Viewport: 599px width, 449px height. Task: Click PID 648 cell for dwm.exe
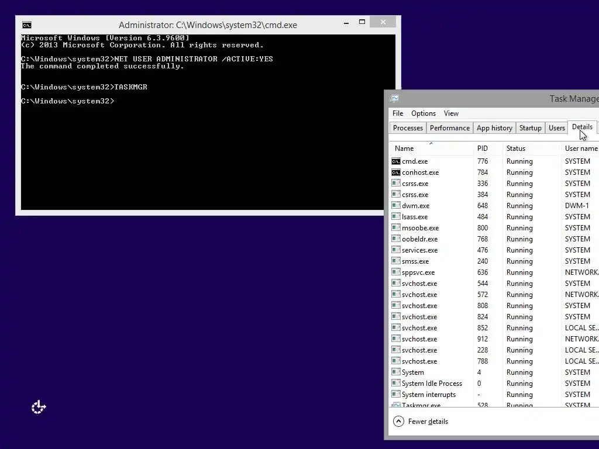(483, 205)
